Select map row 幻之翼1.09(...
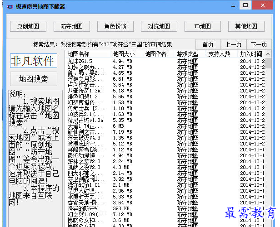 pyautogui.click(x=166, y=214)
